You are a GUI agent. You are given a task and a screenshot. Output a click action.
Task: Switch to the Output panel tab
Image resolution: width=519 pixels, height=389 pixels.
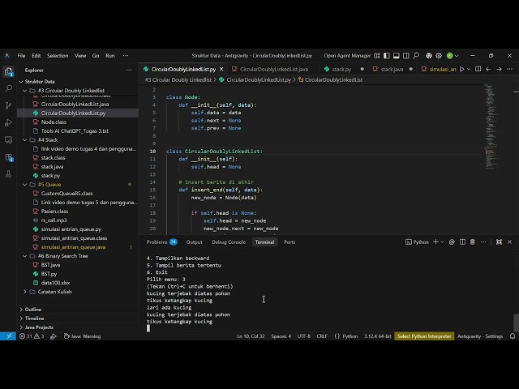195,242
